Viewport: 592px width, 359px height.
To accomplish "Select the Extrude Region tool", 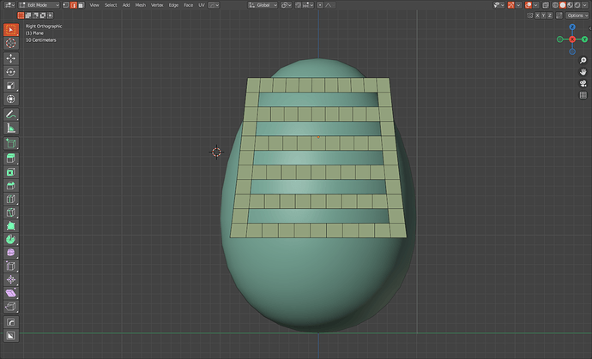I will point(11,159).
